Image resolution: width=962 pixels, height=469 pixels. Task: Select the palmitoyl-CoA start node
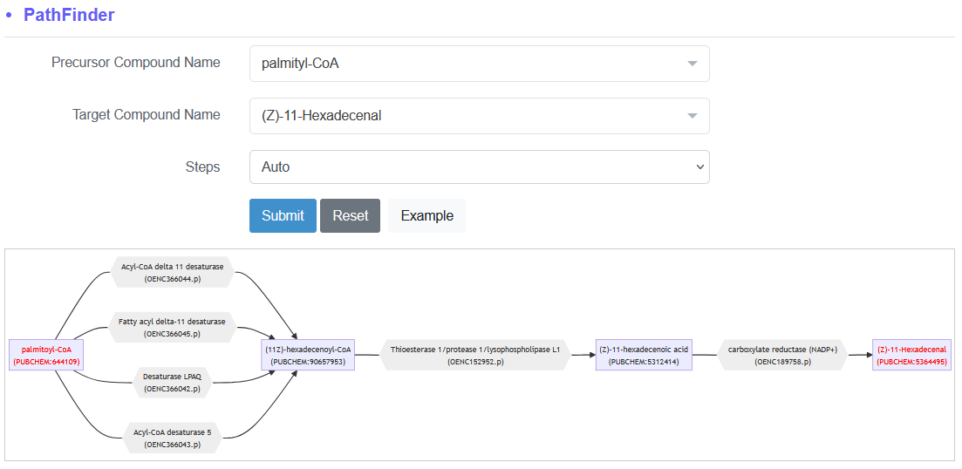[x=46, y=356]
